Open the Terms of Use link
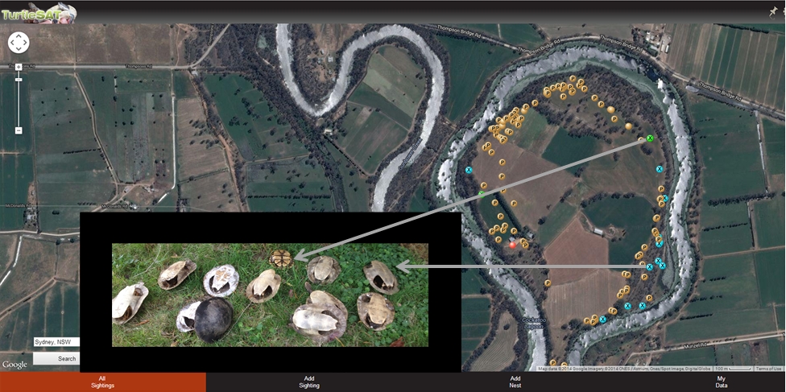 pos(769,369)
